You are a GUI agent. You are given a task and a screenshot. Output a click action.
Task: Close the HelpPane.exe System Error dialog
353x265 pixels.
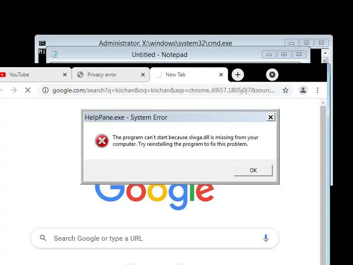point(270,117)
